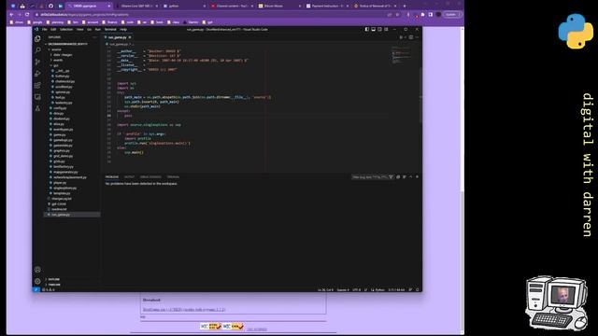Collapse all in Problems panel

tap(398, 176)
